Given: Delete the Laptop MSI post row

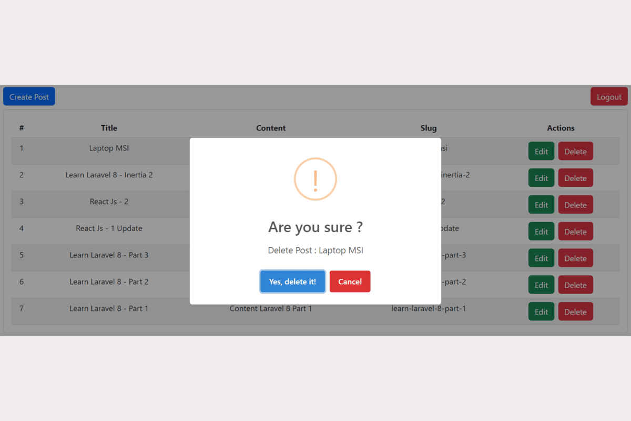Looking at the screenshot, I should pos(575,151).
